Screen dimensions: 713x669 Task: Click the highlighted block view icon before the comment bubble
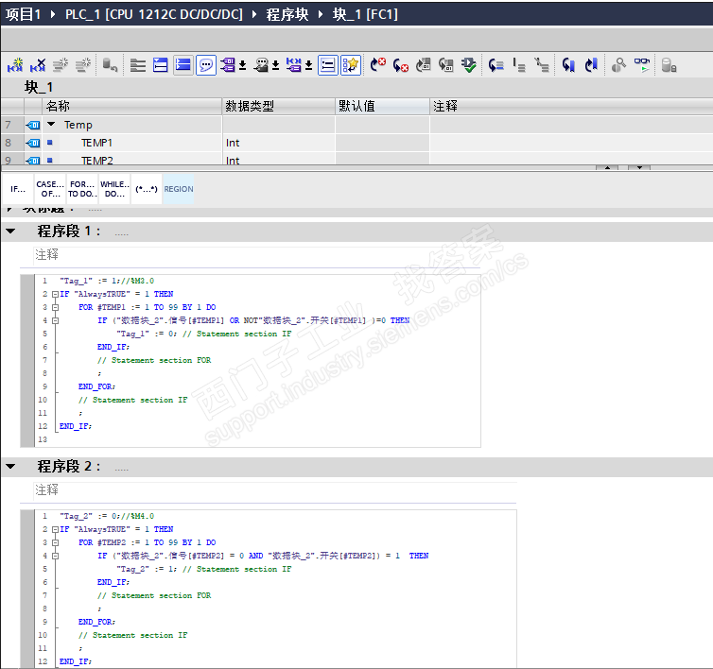point(183,65)
